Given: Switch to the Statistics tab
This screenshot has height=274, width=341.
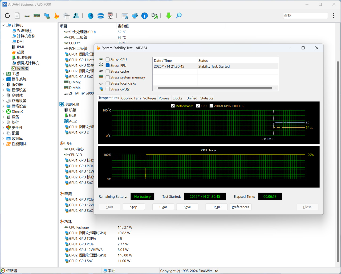Looking at the screenshot, I should [207, 98].
